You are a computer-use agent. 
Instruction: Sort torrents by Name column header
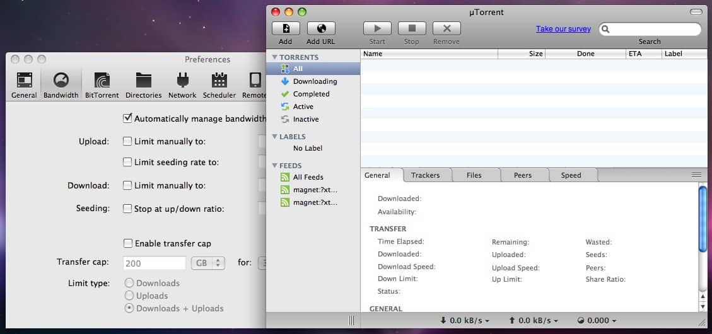429,54
